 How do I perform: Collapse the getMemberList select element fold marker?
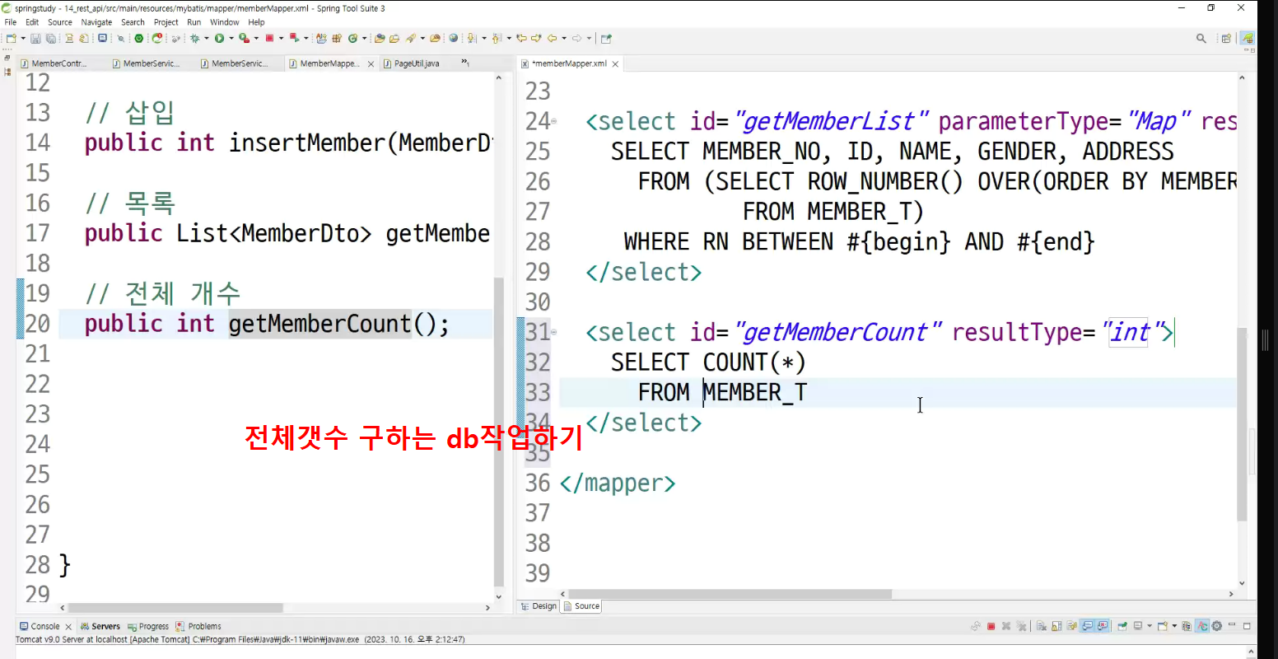pos(554,122)
